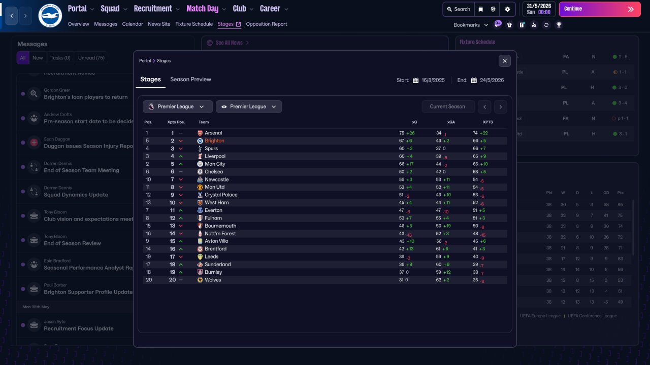Open the settings gear in the top bar
This screenshot has width=650, height=365.
(x=507, y=9)
